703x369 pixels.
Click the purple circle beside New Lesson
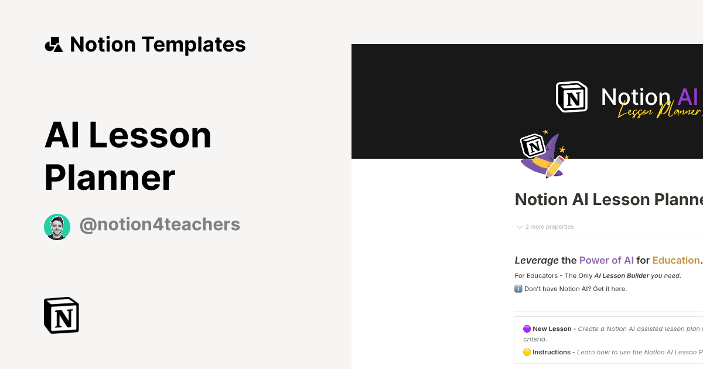click(527, 329)
